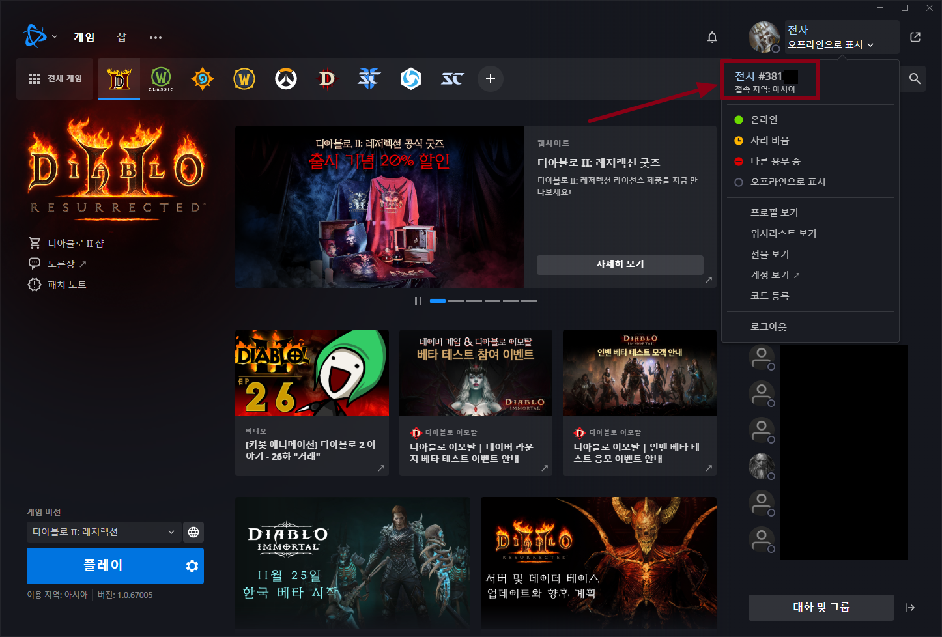Click the search magnifier icon

[x=915, y=79]
